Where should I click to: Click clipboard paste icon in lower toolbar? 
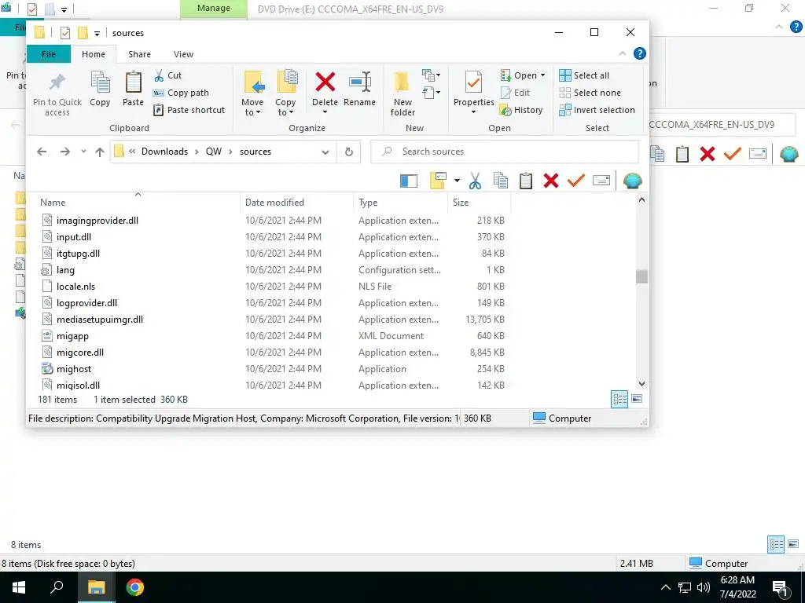coord(526,181)
